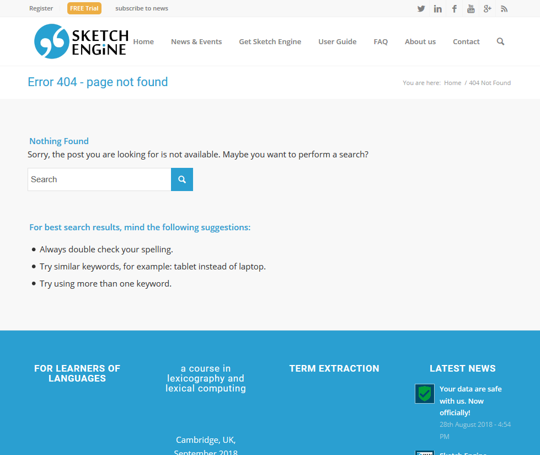The height and width of the screenshot is (455, 540).
Task: Follow the Home breadcrumb link
Action: [x=452, y=83]
